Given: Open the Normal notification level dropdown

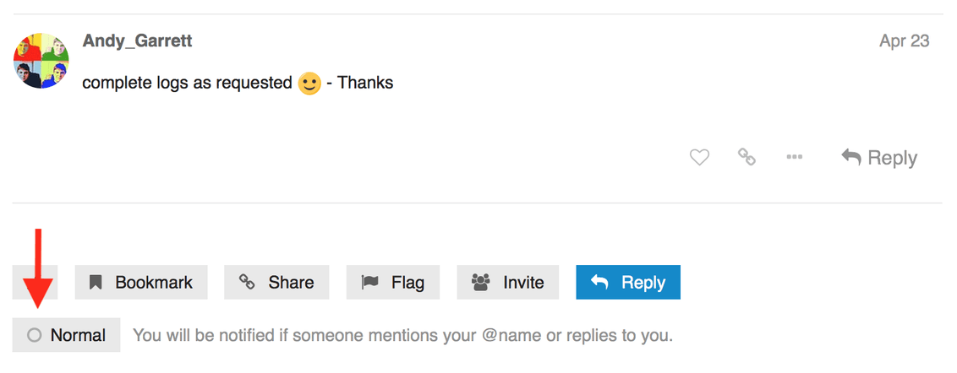Looking at the screenshot, I should coord(67,335).
